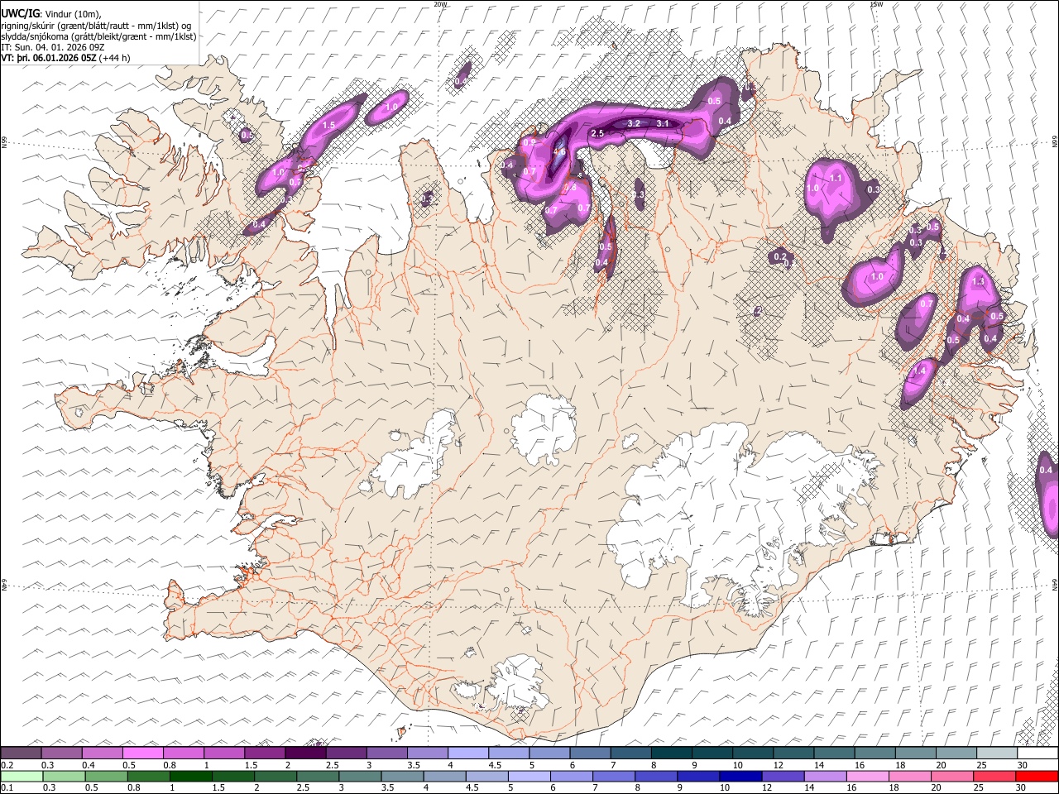1059x794 pixels.
Task: Pick the upper scale swatch between 12 and 14
Action: pos(793,753)
